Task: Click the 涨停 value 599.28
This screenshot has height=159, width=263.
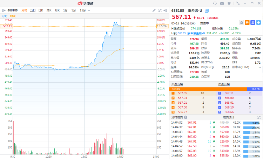Action: [x=194, y=48]
